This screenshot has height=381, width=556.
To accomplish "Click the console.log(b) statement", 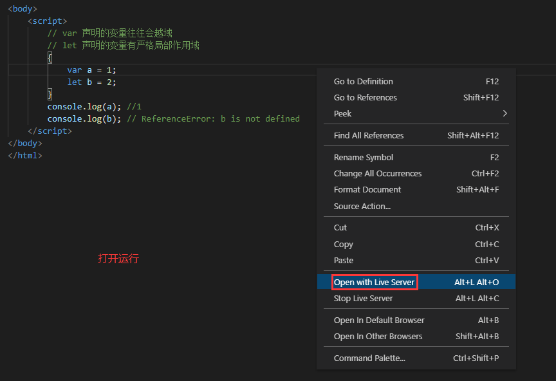I will (x=84, y=119).
